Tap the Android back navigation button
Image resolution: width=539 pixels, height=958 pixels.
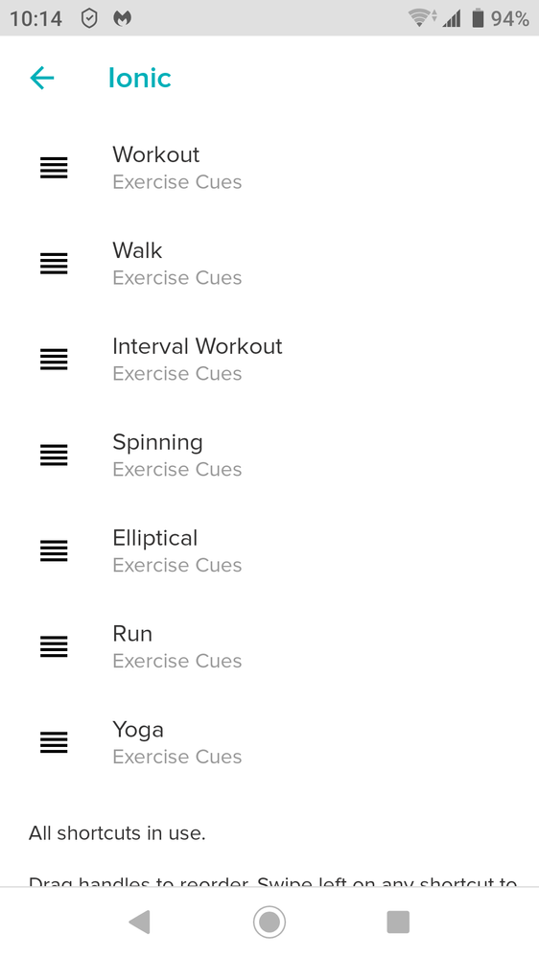tap(140, 922)
